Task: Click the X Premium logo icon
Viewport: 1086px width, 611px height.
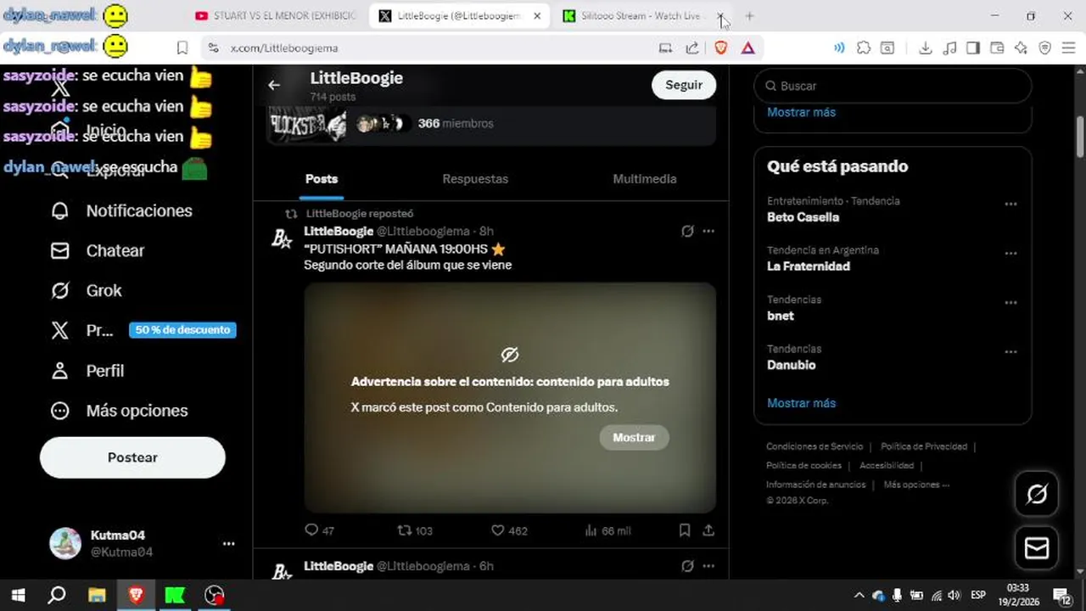Action: [59, 330]
